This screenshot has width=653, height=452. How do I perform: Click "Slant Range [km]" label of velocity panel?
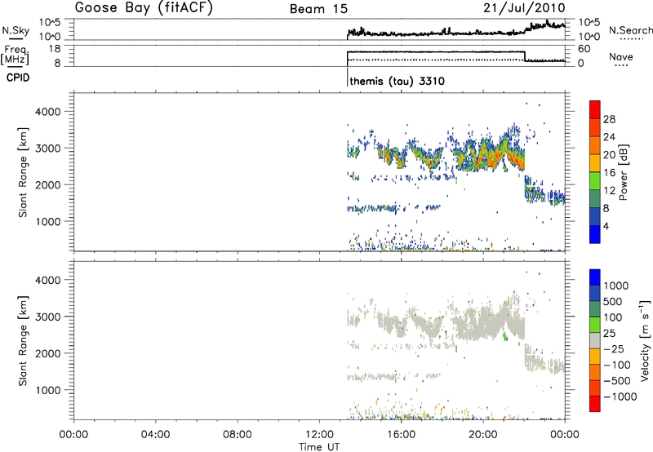[x=23, y=341]
